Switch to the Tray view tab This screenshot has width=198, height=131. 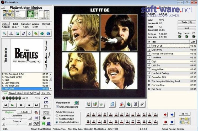[37, 93]
